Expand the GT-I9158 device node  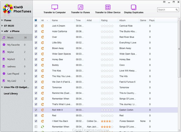tap(2, 26)
